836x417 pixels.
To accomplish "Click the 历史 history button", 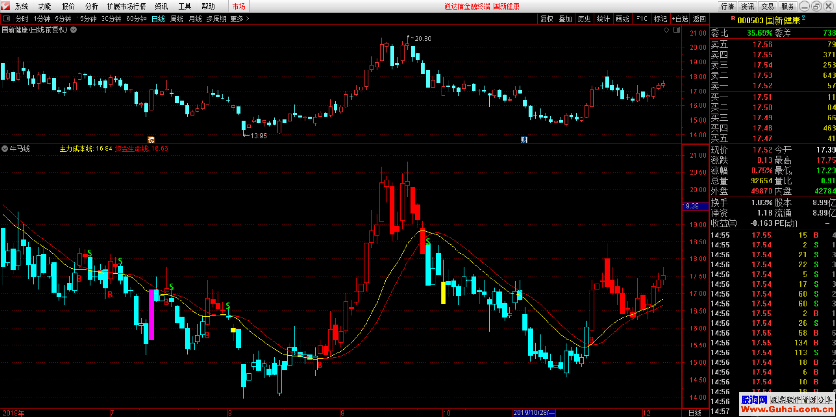I will (584, 19).
